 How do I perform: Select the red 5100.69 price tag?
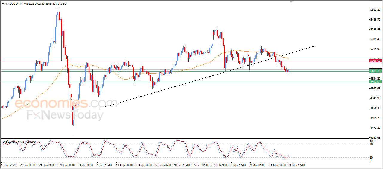tap(375, 61)
